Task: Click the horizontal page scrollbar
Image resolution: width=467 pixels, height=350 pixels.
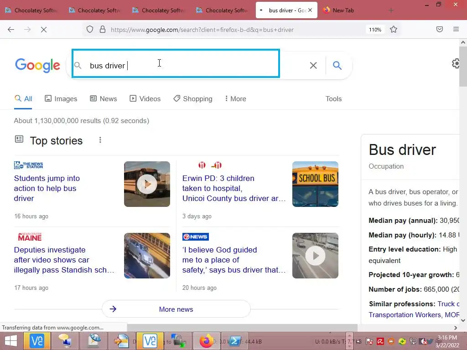Action: (x=242, y=328)
